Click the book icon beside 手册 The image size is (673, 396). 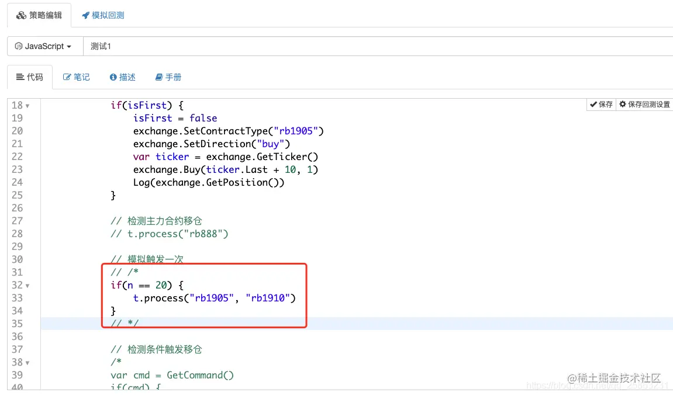(159, 77)
